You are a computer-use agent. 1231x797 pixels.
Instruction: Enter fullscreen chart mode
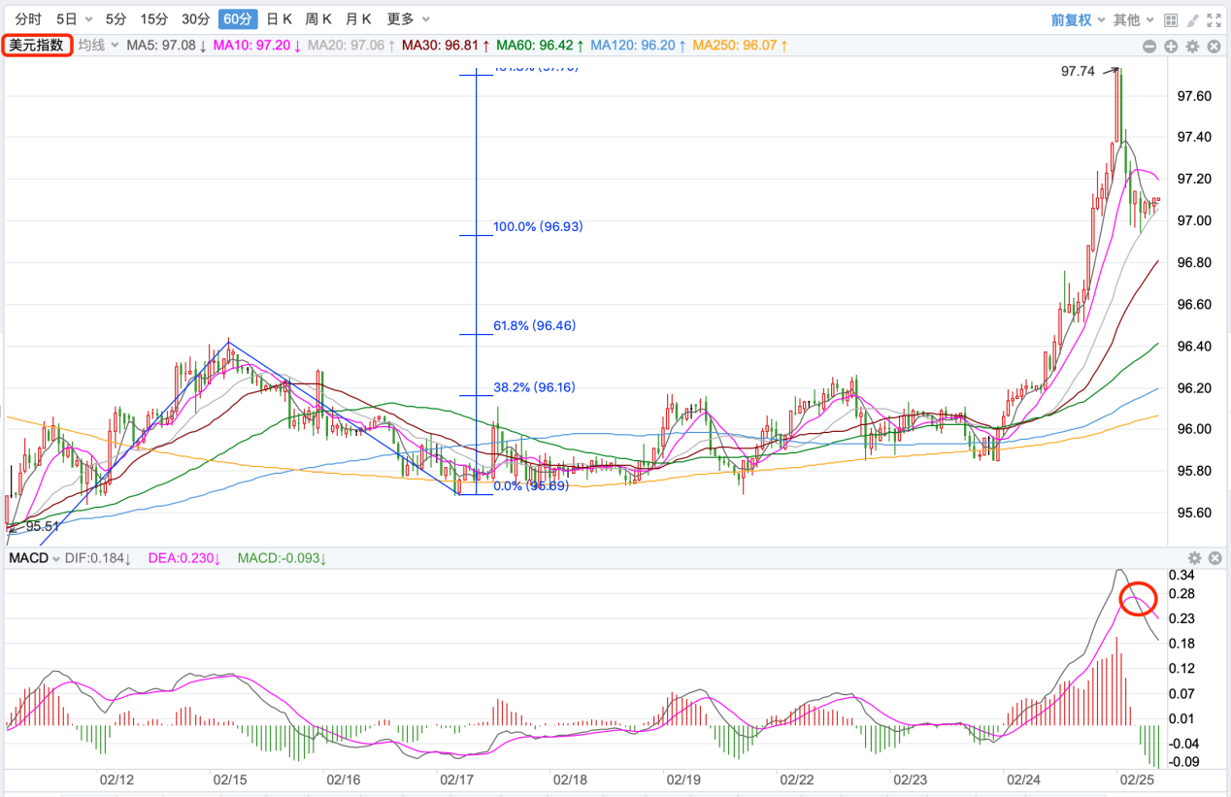click(1214, 19)
